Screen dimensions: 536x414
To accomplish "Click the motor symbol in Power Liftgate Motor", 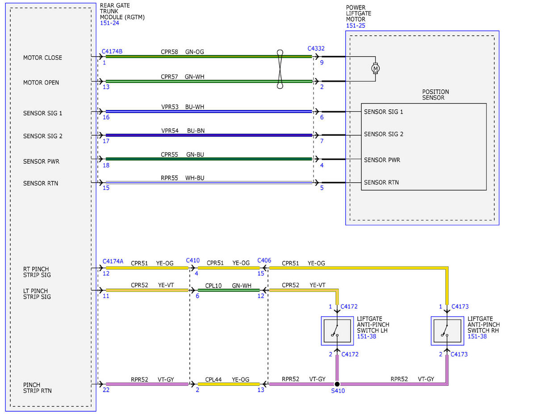I will [375, 69].
